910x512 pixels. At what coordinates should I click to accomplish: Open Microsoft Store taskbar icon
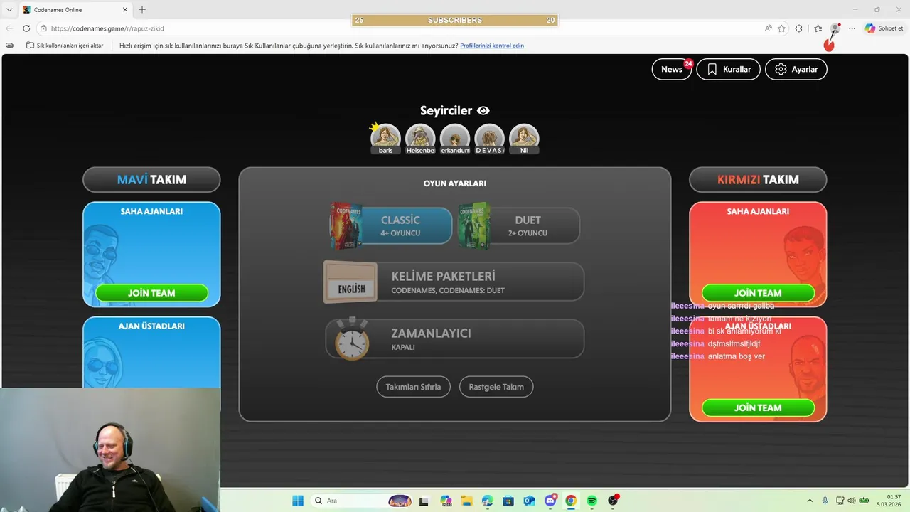(508, 501)
